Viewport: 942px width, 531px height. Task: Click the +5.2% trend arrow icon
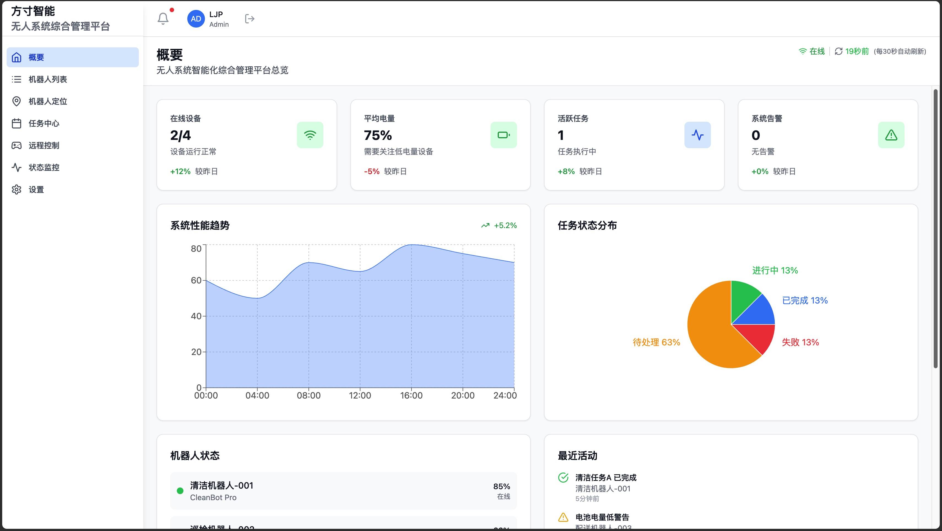485,226
